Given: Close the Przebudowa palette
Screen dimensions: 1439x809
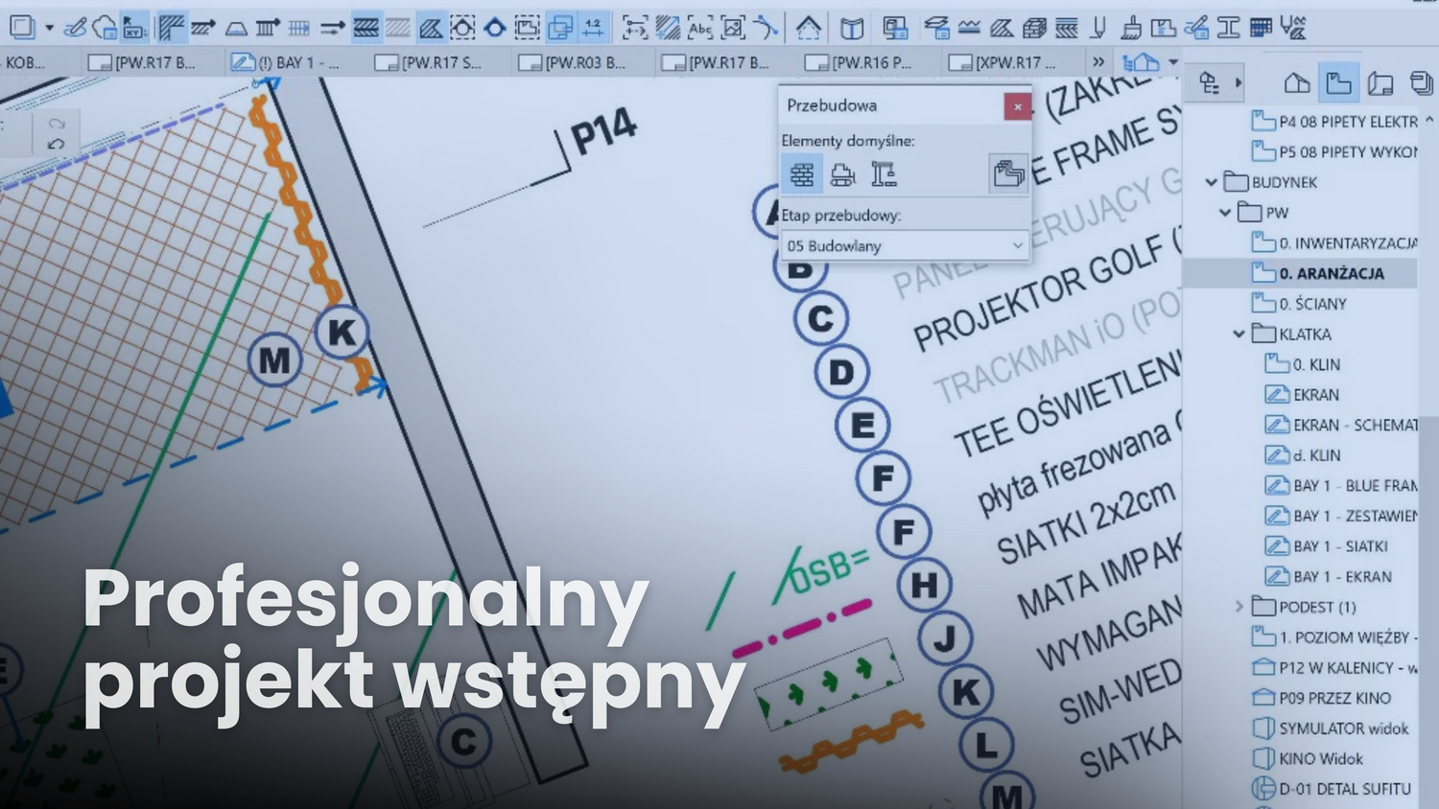Looking at the screenshot, I should tap(1018, 106).
